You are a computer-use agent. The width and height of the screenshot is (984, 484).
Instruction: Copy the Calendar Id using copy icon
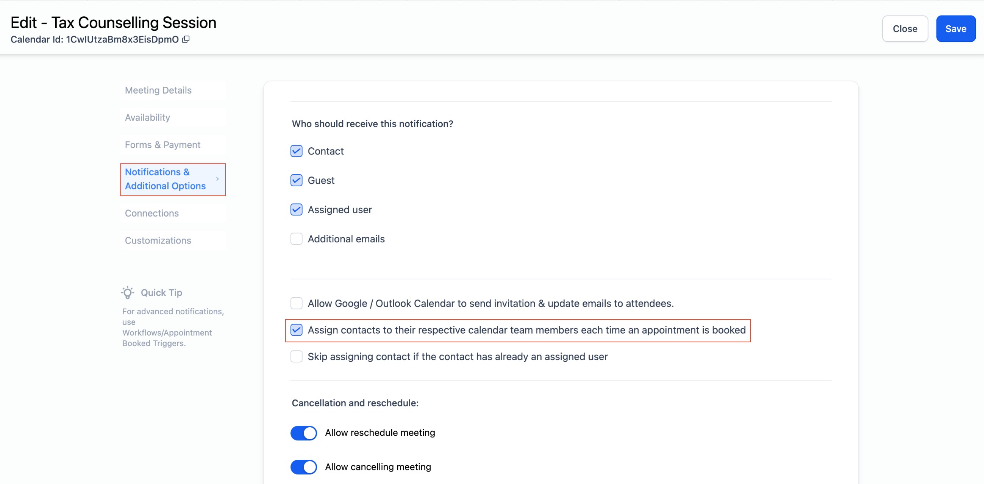(186, 39)
